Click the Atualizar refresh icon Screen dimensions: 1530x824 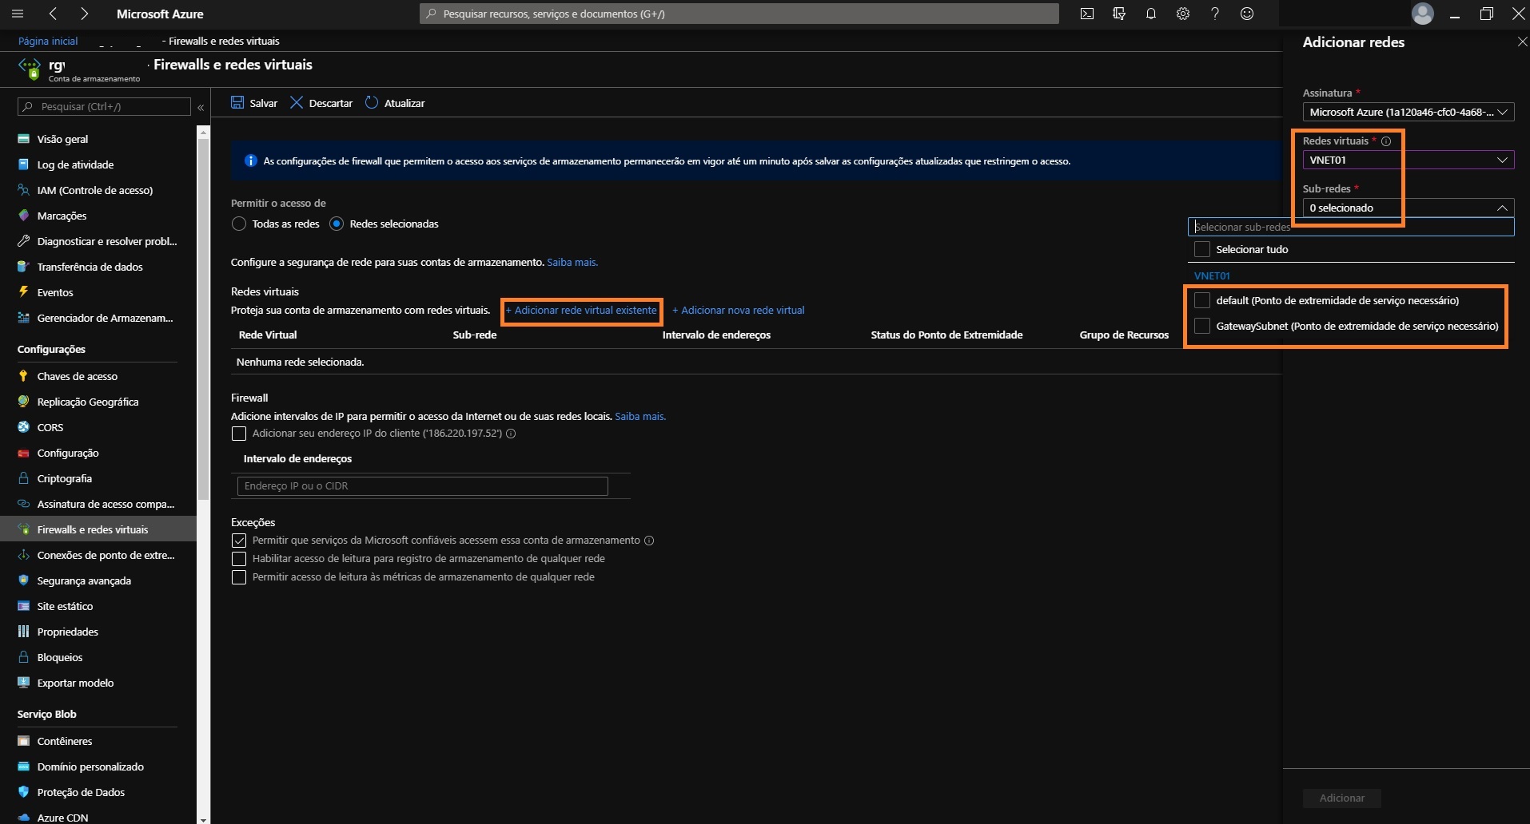(372, 102)
